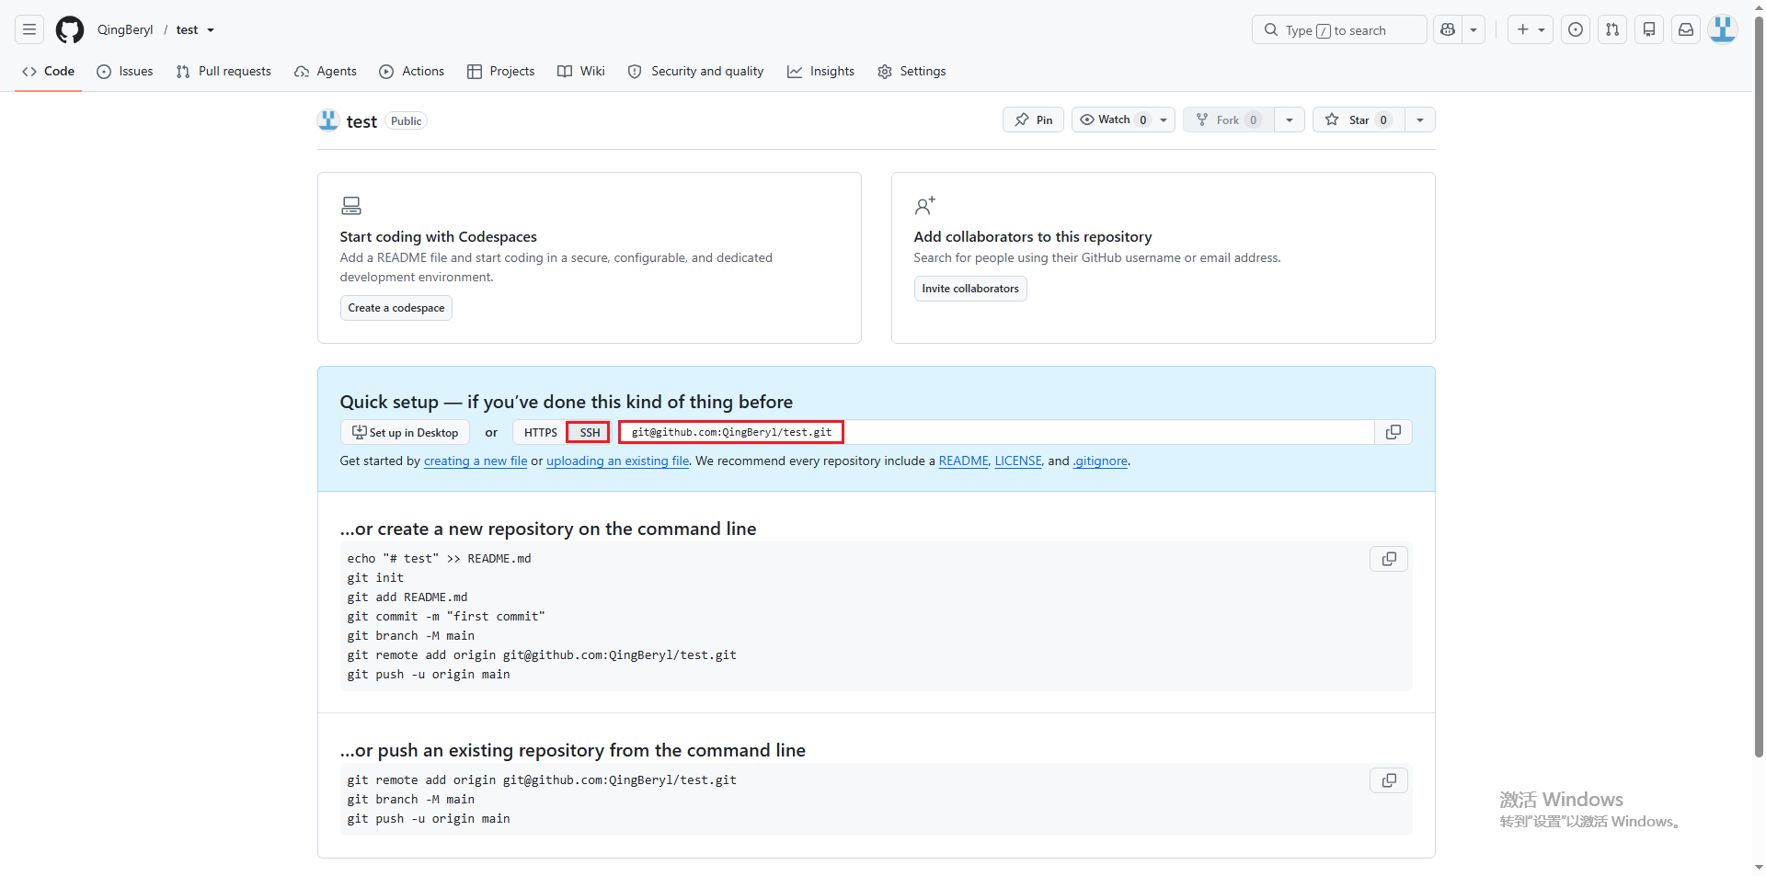Open the Copilot options dropdown arrow

pos(1474,30)
